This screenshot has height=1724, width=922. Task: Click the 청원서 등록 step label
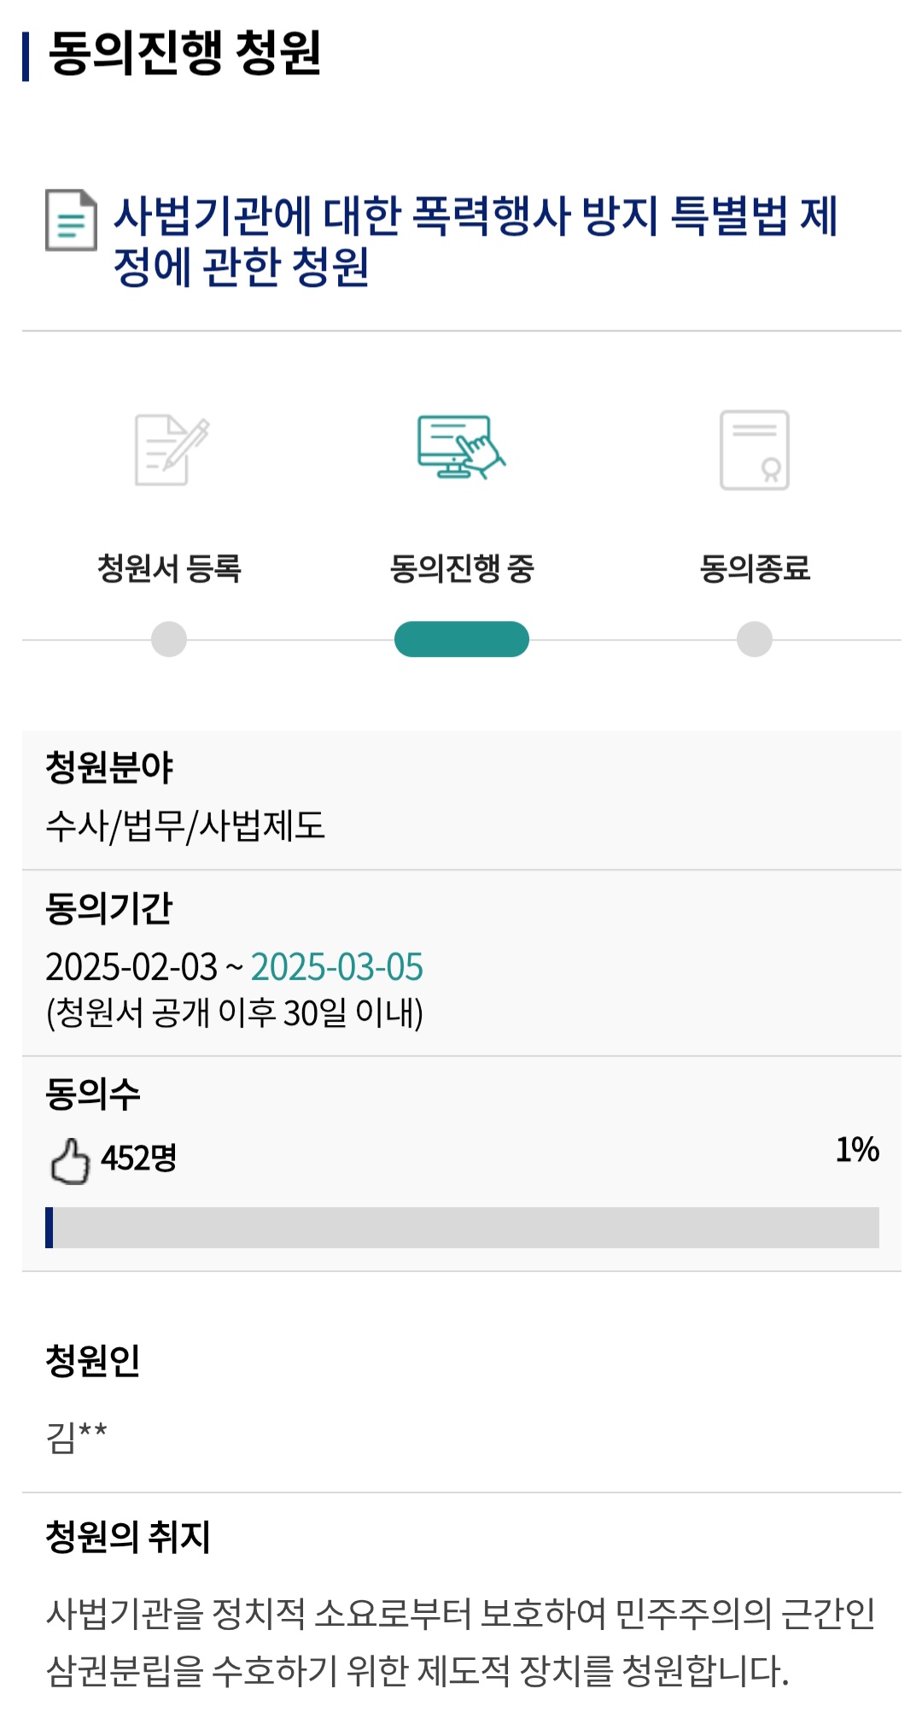pos(169,568)
